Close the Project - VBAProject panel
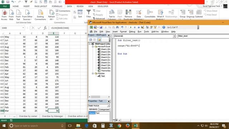Image resolution: width=229 pixels, height=129 pixels. pos(109,35)
